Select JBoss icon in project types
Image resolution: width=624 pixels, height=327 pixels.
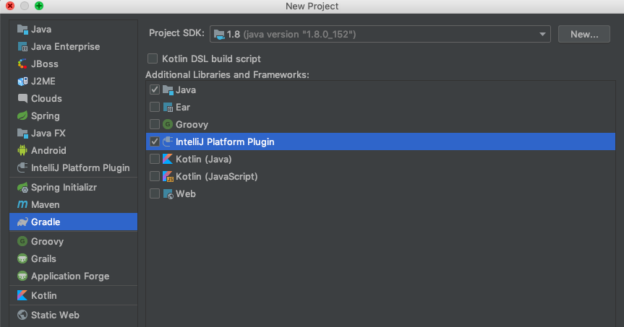click(x=22, y=64)
